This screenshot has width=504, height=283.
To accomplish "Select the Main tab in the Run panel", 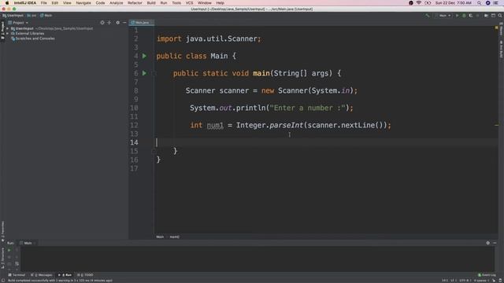I will (28, 243).
